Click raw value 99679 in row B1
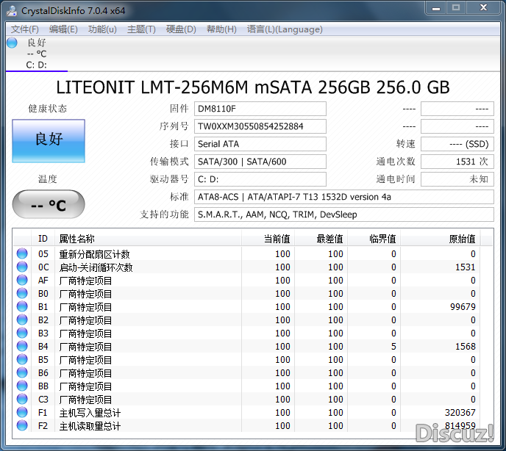Screen dimensions: 506x451 tap(463, 306)
